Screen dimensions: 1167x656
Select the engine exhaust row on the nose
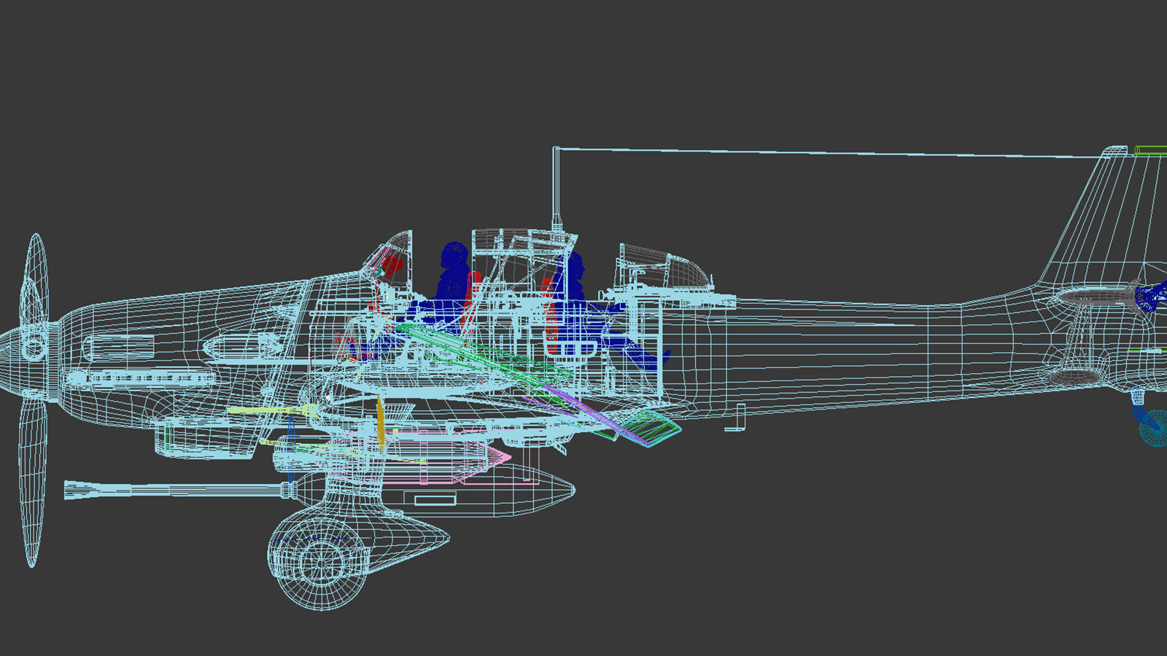(x=146, y=378)
